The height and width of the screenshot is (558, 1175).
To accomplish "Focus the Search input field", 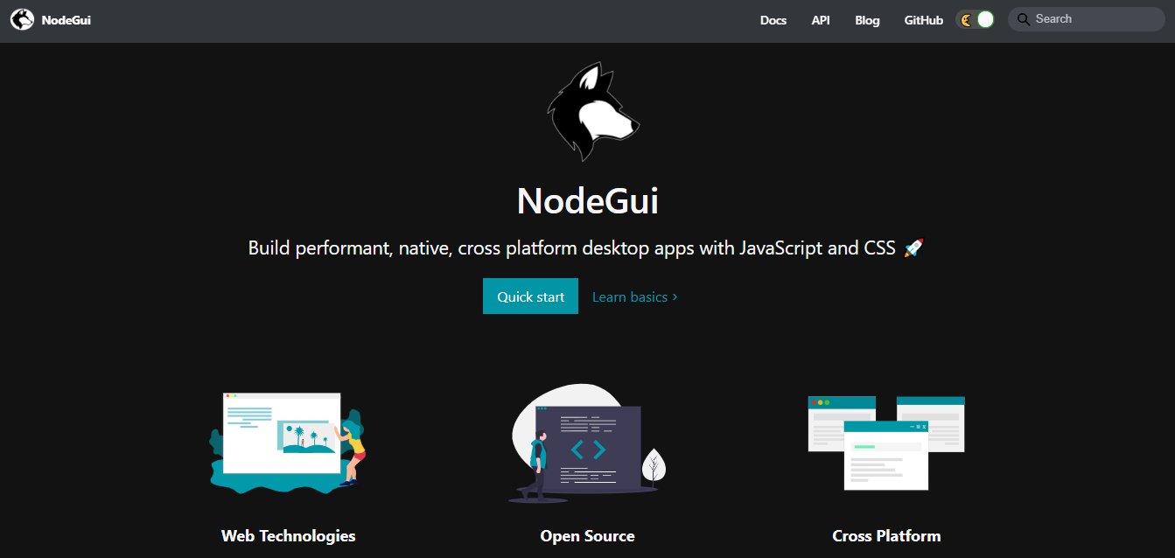I will pos(1087,19).
